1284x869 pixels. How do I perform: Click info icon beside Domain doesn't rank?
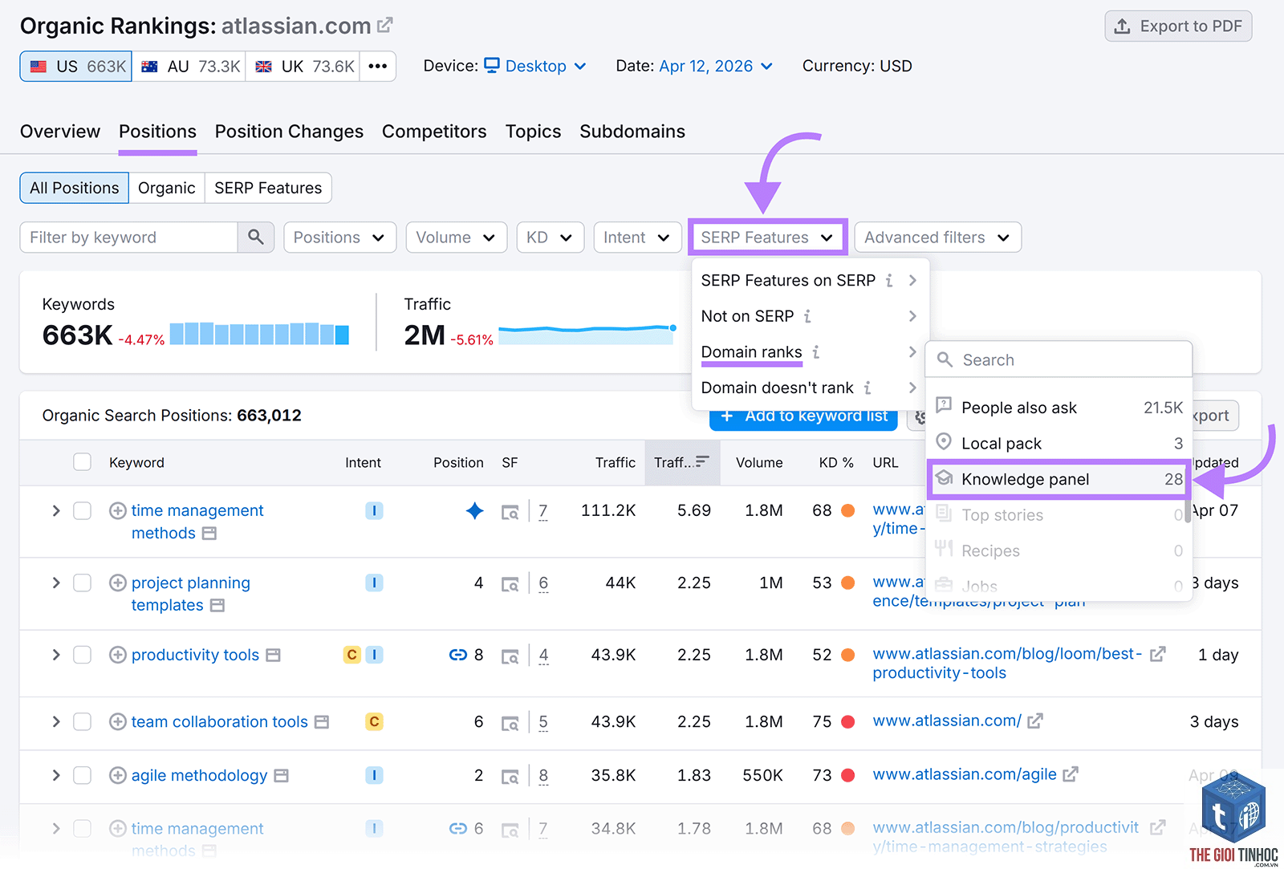(x=868, y=388)
